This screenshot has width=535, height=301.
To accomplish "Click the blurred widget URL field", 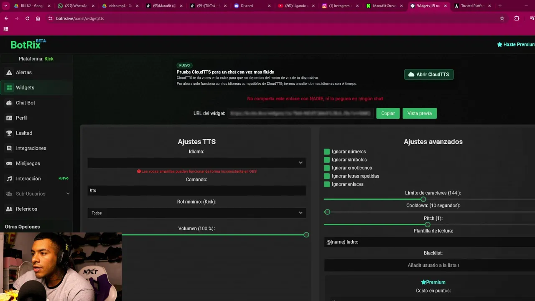I will click(301, 113).
